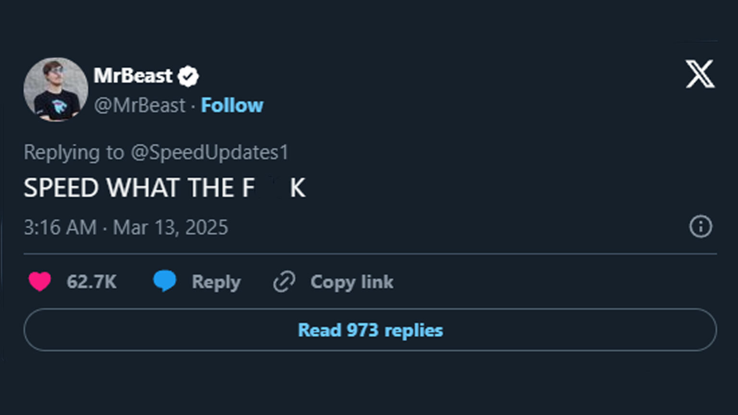
Task: Open the @SpeedUpdates1 mention
Action: point(209,152)
